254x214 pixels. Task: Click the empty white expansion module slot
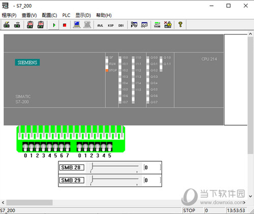(x=236, y=80)
